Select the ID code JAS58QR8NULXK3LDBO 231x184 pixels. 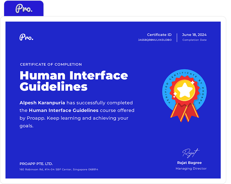point(155,40)
